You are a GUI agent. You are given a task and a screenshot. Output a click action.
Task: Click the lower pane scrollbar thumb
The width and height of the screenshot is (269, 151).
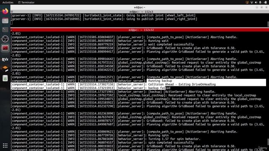point(268,142)
